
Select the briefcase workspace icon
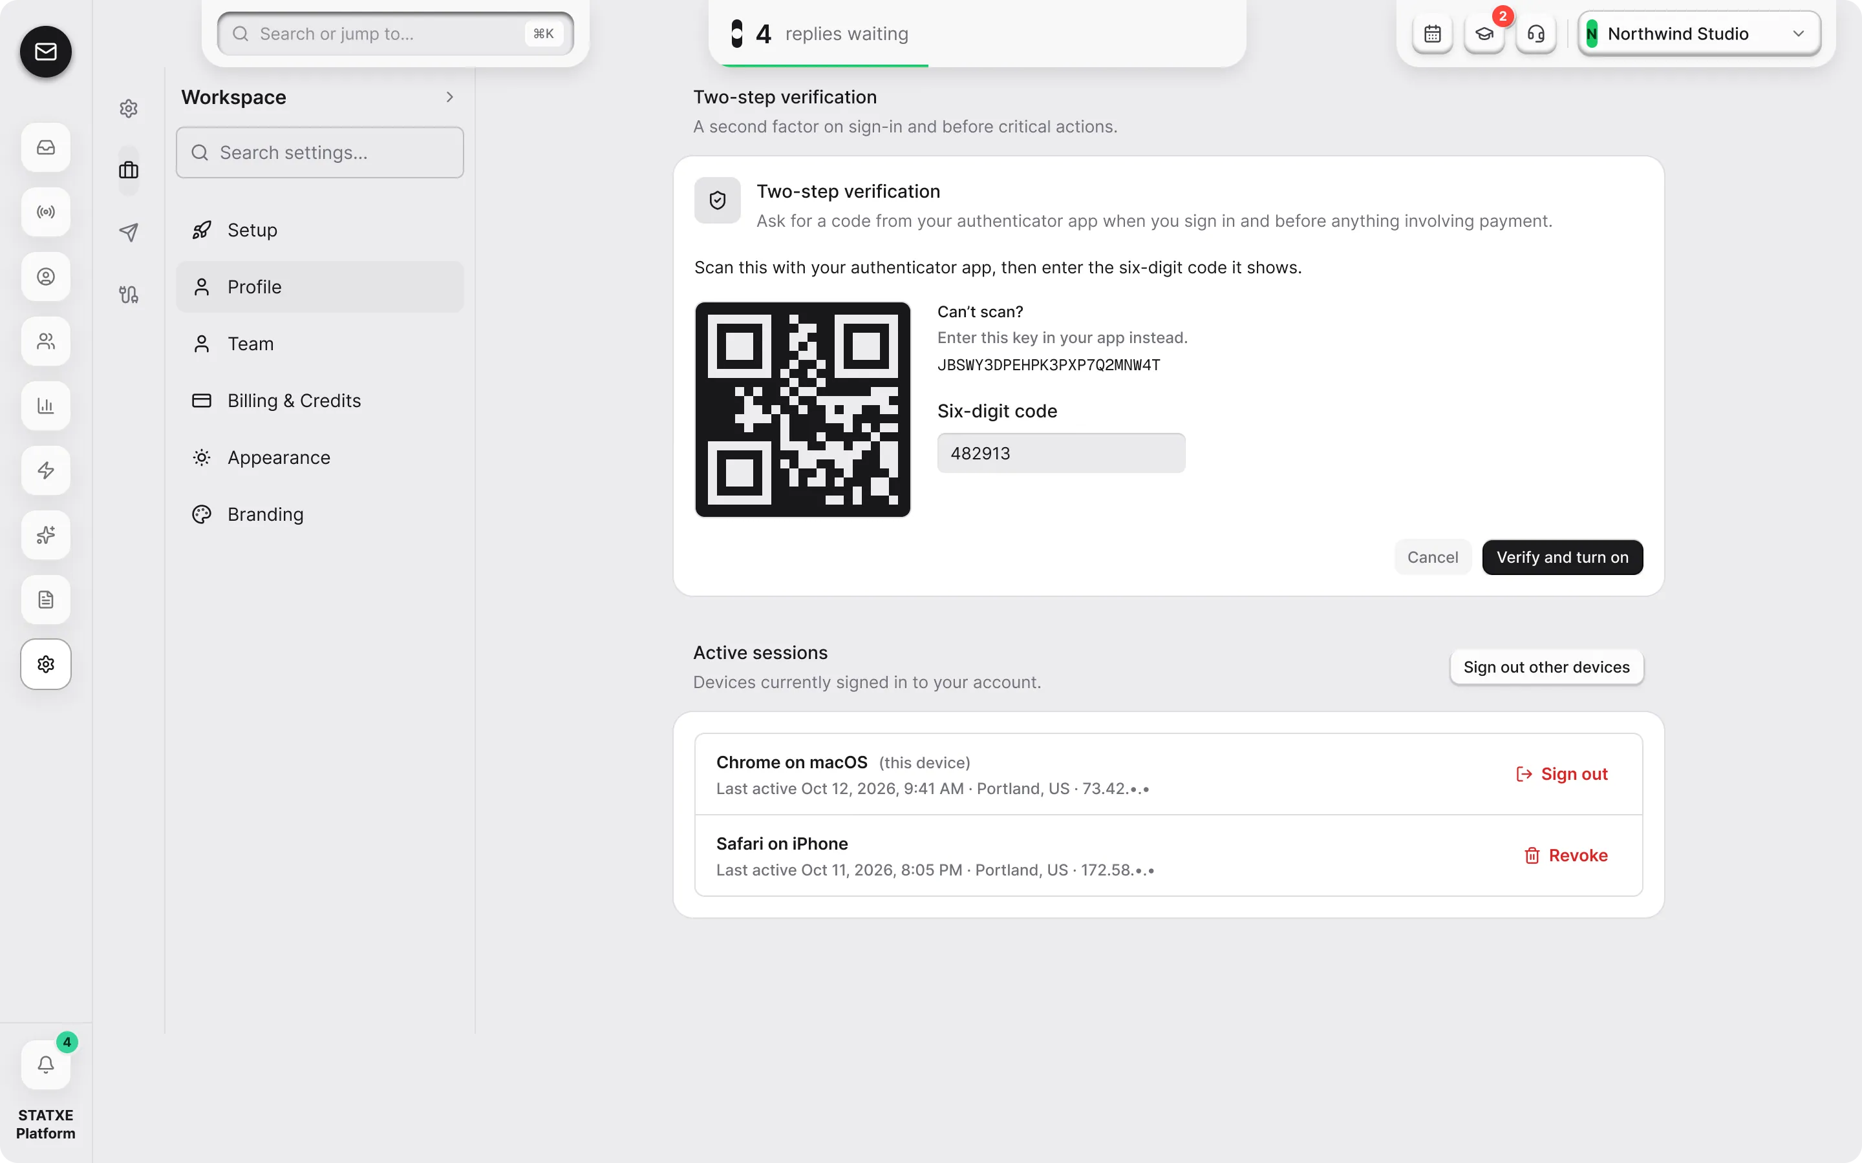tap(129, 170)
